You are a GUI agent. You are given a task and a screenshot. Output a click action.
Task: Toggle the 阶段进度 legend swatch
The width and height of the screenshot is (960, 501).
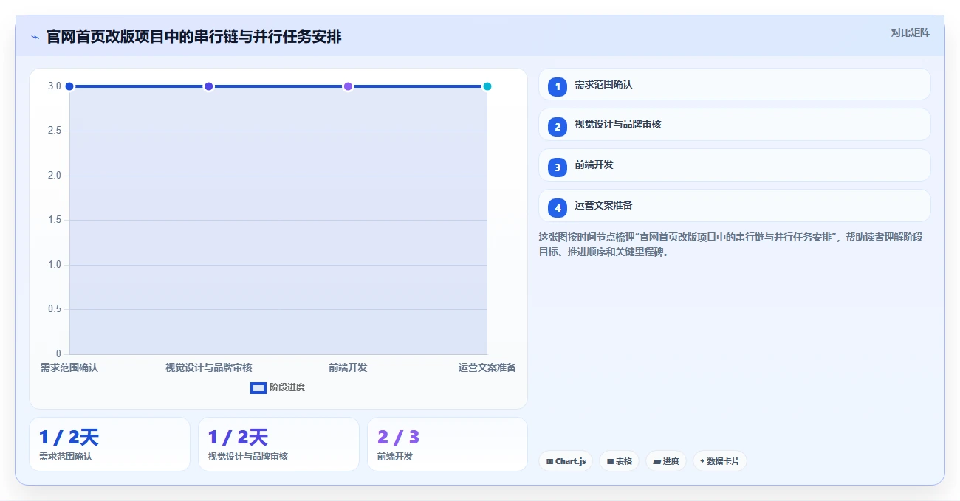coord(258,388)
